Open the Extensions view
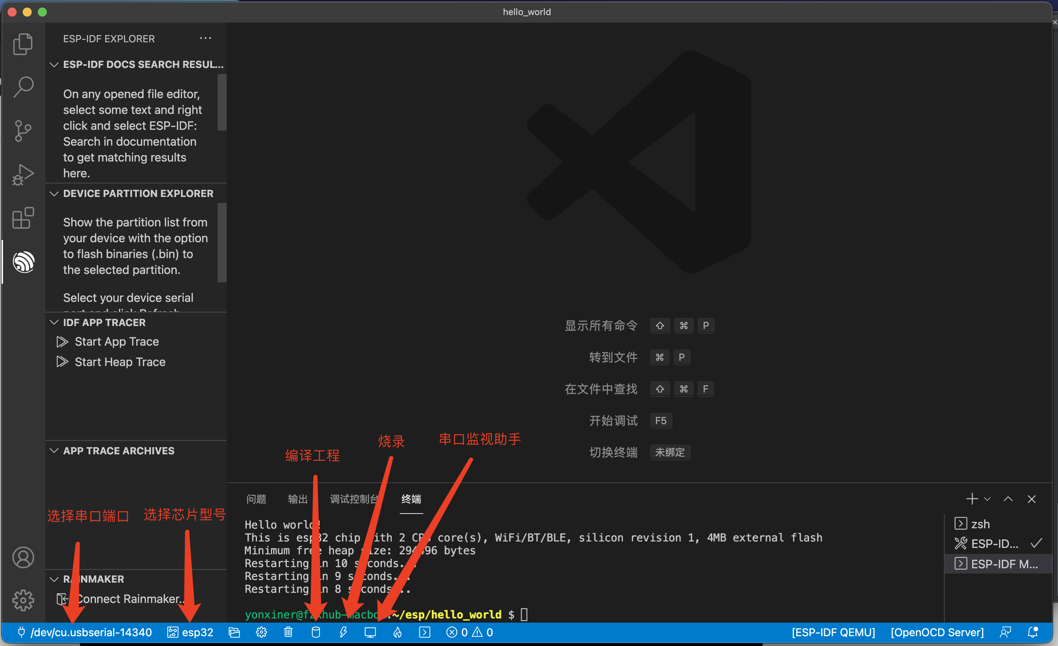The image size is (1058, 646). click(23, 218)
